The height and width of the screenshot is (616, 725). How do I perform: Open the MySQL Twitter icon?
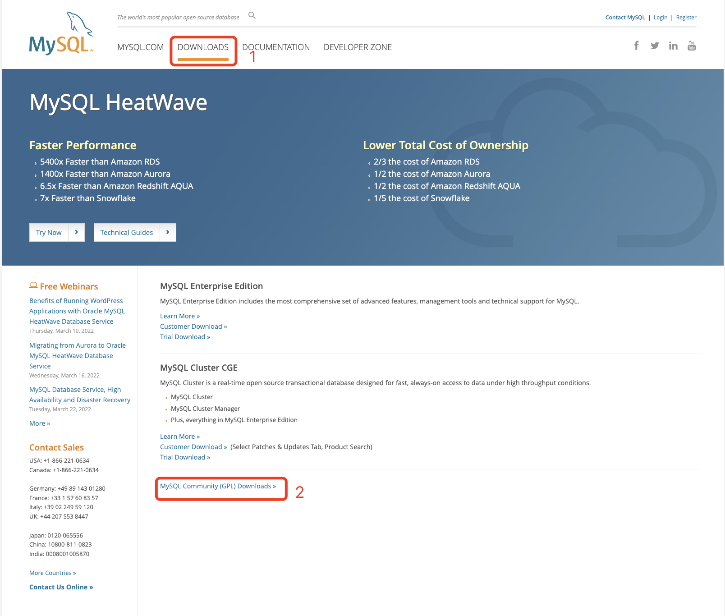coord(655,46)
